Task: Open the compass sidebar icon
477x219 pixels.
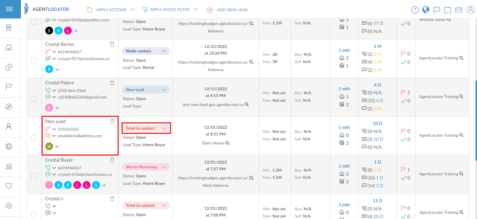Action: pos(9,107)
